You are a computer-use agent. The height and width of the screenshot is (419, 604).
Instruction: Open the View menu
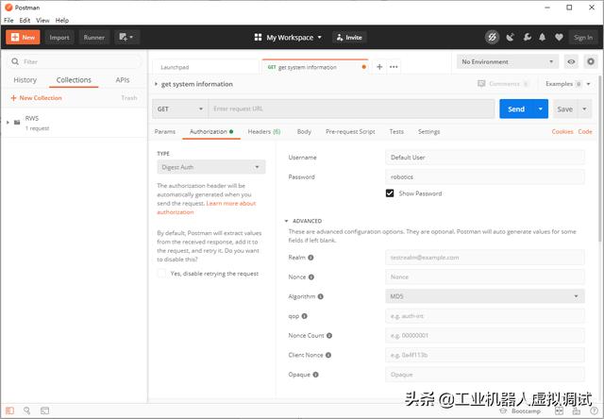click(42, 21)
